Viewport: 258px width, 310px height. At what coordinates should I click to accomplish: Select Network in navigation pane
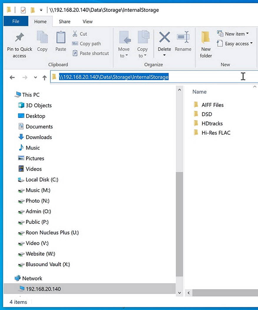(28, 278)
